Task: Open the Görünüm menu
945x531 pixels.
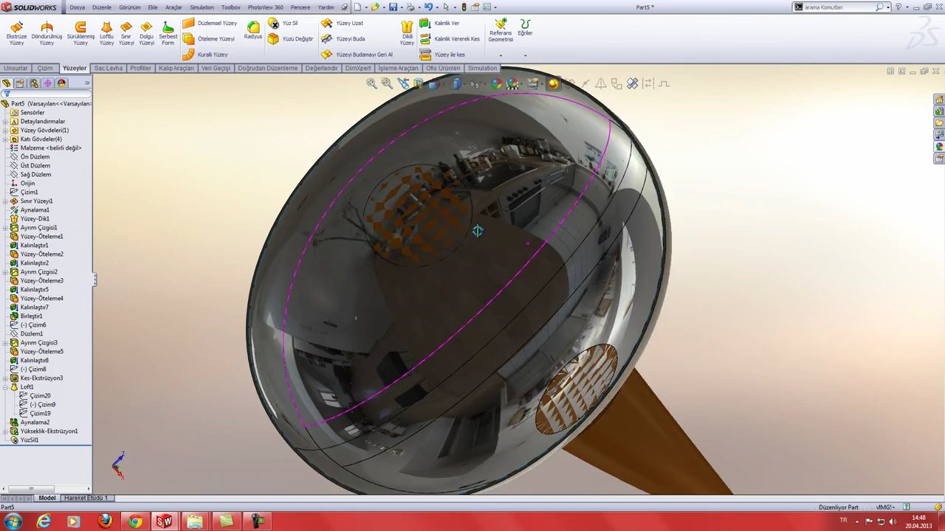Action: (x=130, y=7)
